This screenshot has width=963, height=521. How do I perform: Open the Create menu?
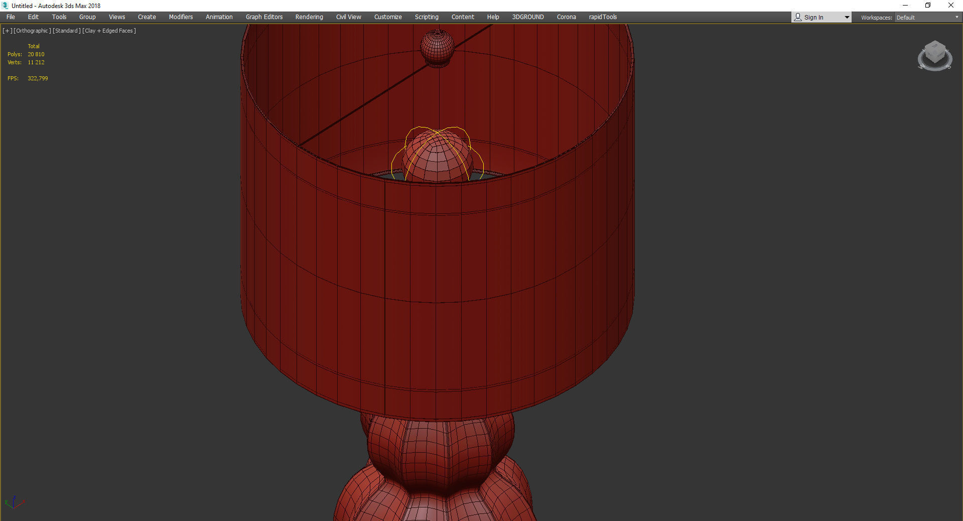(x=147, y=17)
